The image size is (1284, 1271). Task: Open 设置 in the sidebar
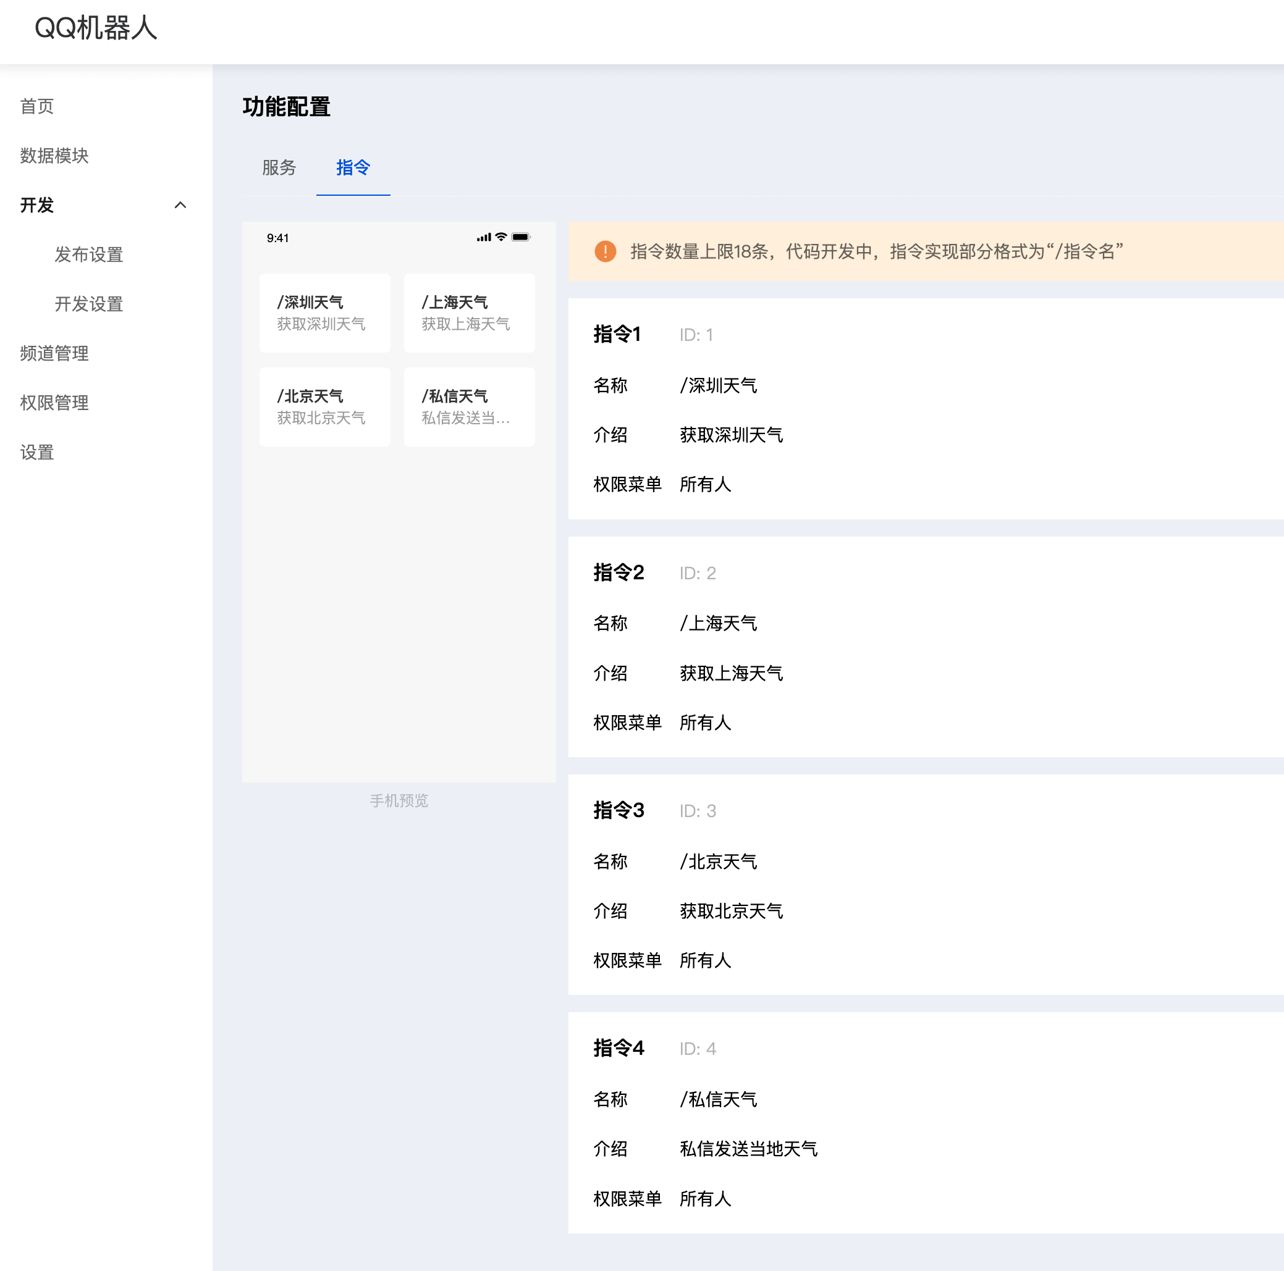pyautogui.click(x=37, y=453)
